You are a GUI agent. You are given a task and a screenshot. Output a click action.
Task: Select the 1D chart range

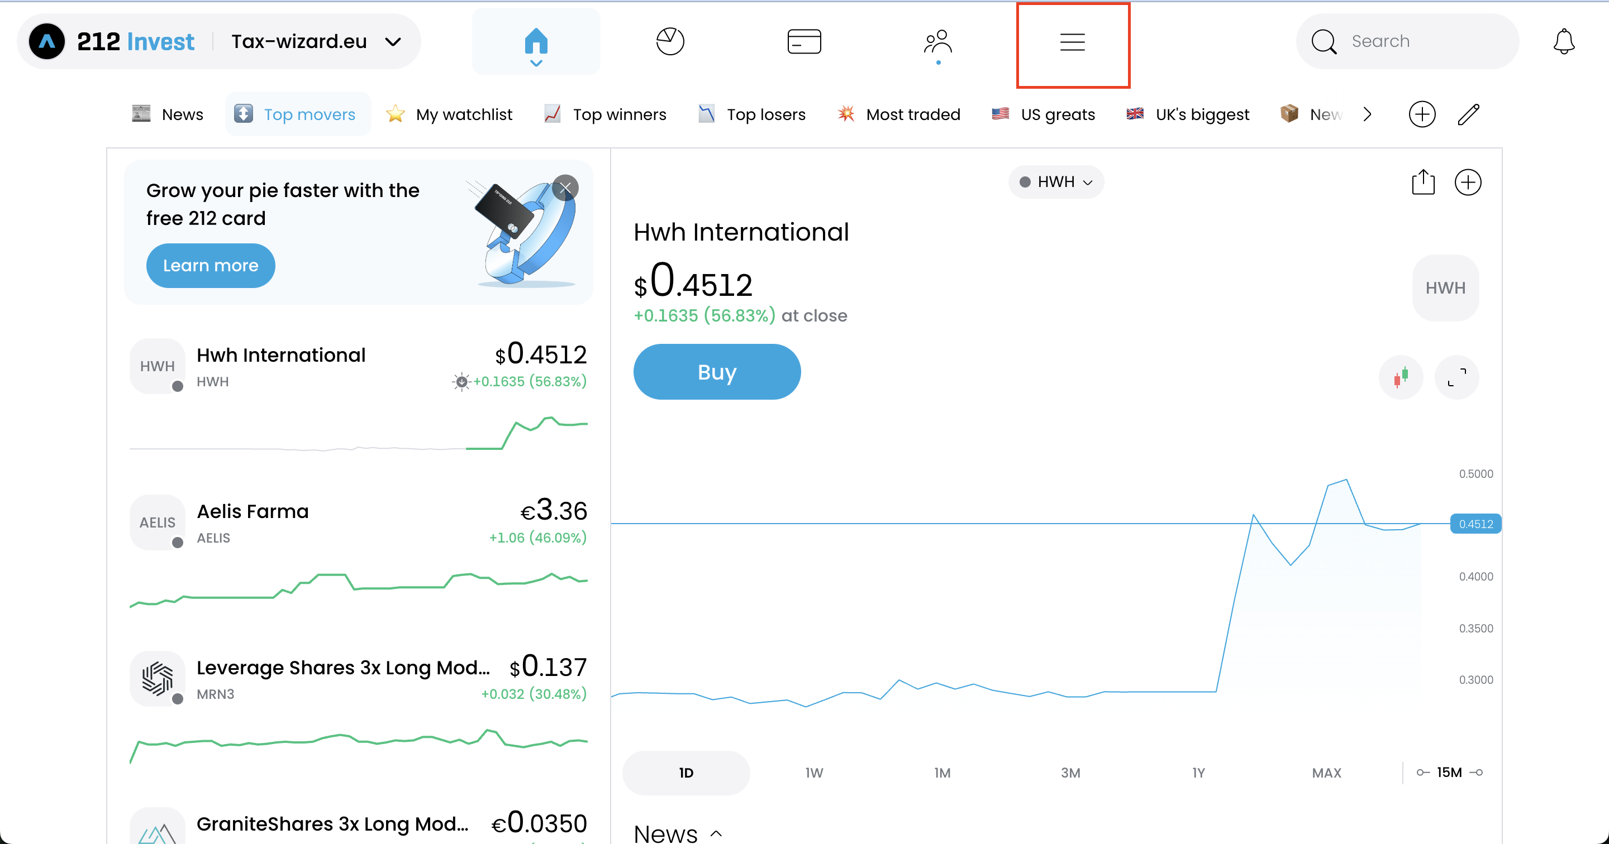[x=686, y=773]
